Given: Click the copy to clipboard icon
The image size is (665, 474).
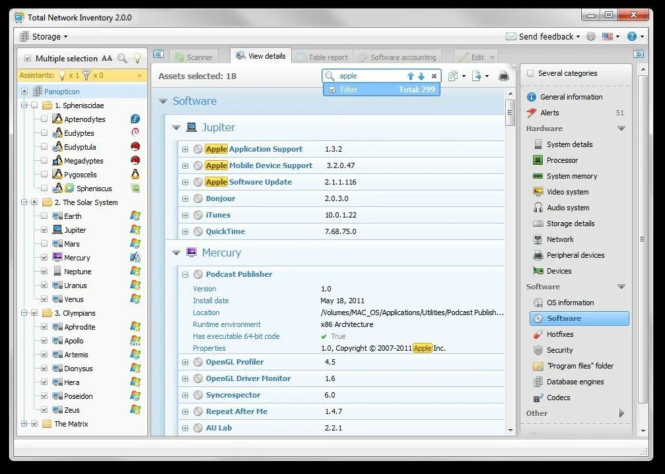Looking at the screenshot, I should (x=453, y=76).
